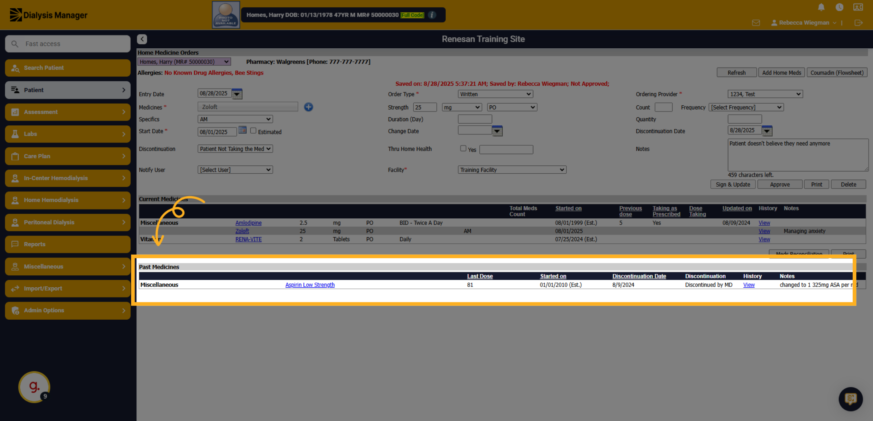
Task: Open the patient selector dropdown
Action: click(x=184, y=62)
